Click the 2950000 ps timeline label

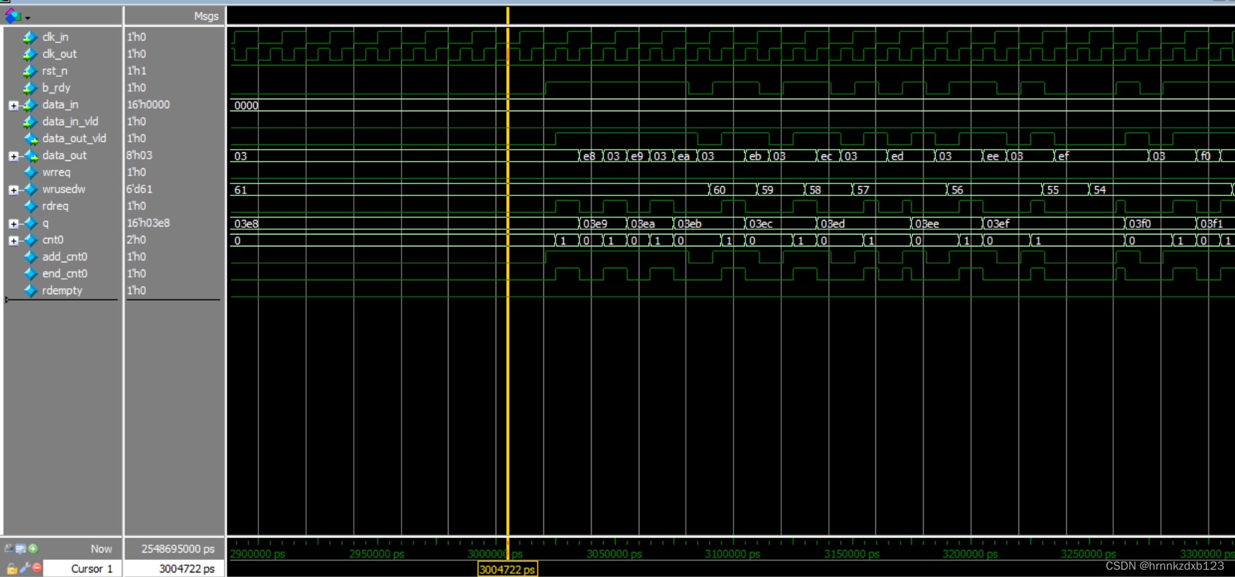(376, 554)
